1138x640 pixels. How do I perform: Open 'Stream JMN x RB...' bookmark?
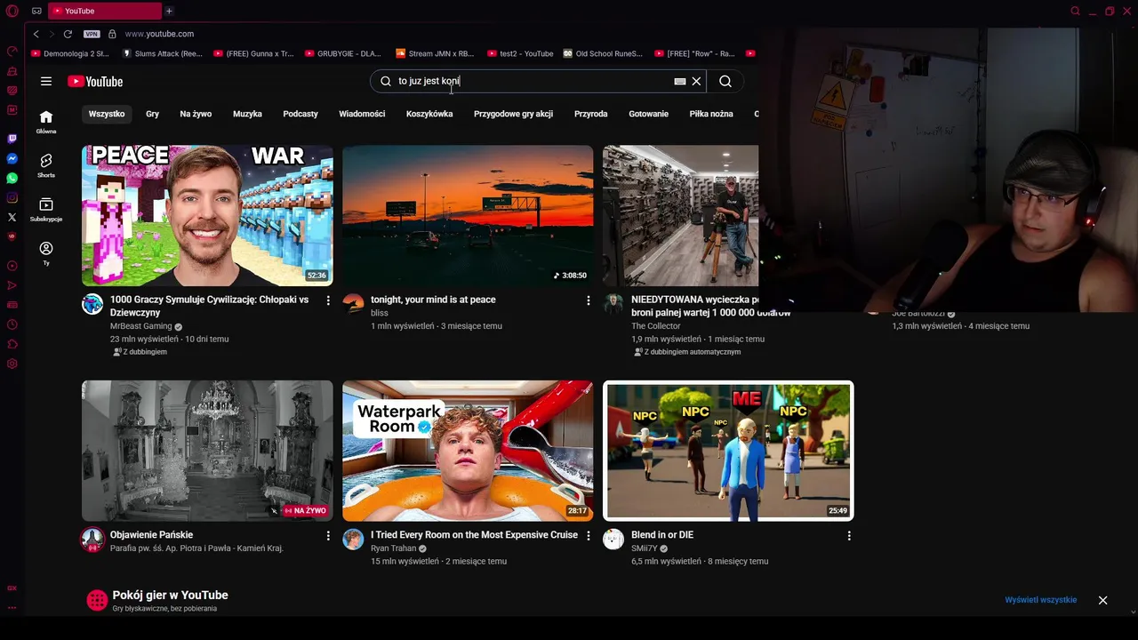435,53
